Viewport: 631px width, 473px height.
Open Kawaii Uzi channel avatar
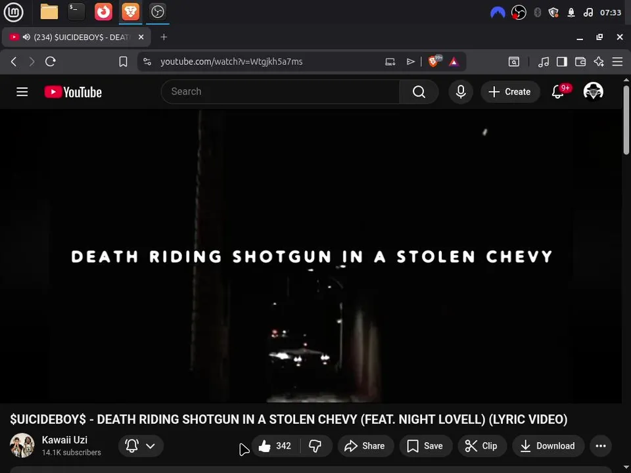point(22,445)
